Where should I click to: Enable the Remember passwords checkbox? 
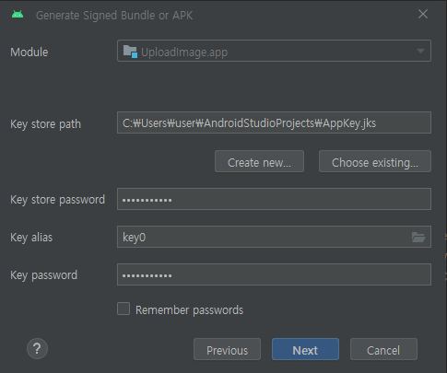coord(124,309)
